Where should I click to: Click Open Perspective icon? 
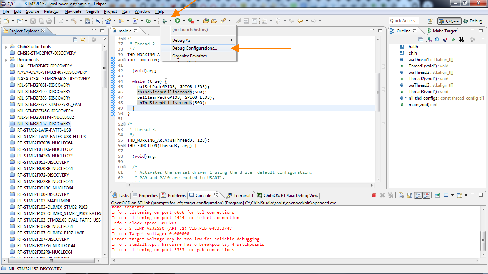[430, 21]
